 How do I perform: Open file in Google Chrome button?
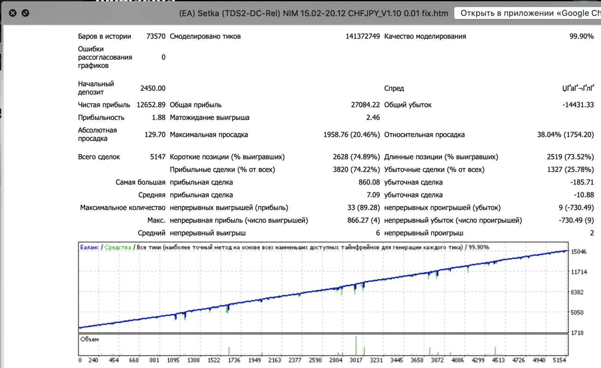528,13
